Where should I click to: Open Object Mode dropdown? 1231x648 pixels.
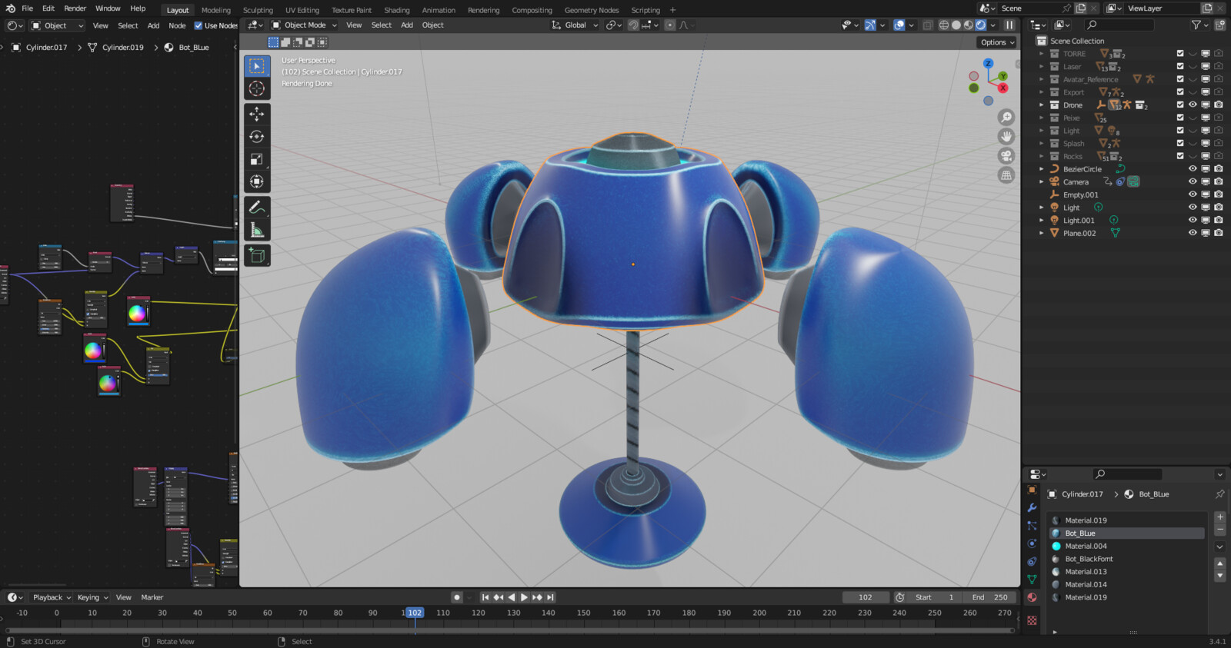[x=305, y=25]
